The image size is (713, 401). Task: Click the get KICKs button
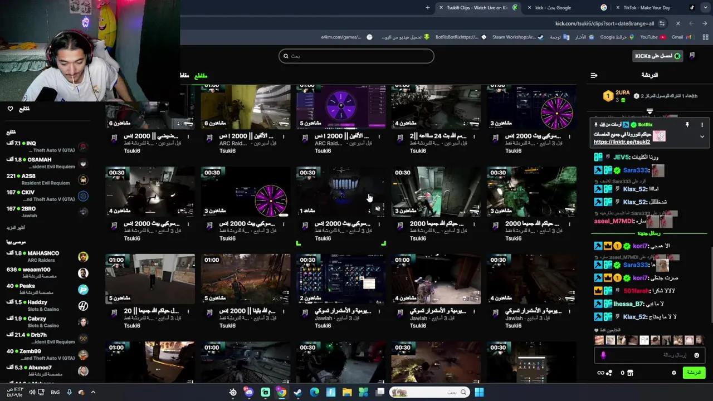point(657,56)
